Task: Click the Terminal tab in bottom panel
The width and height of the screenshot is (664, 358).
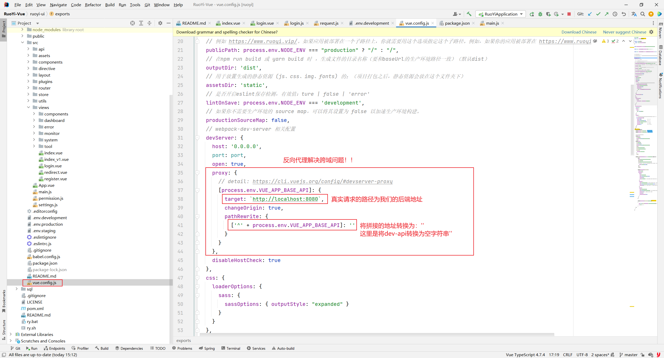Action: pos(232,348)
